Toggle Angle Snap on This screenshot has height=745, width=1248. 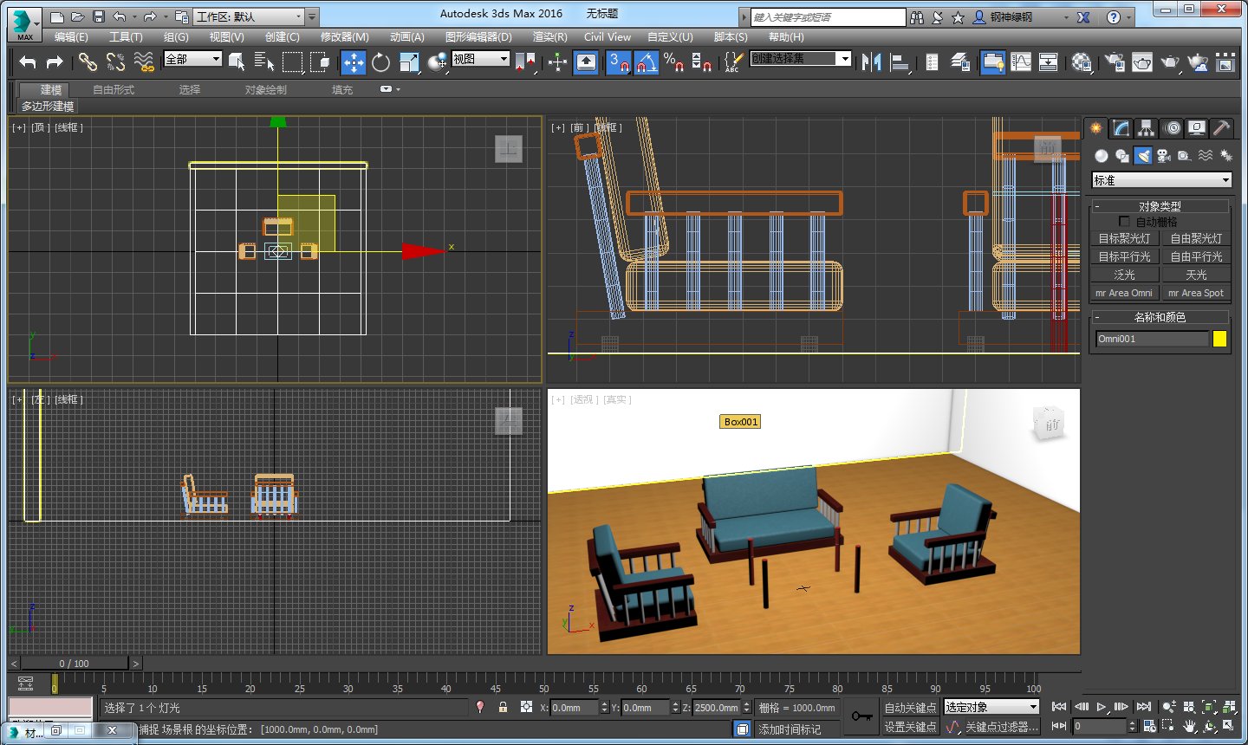coord(646,62)
